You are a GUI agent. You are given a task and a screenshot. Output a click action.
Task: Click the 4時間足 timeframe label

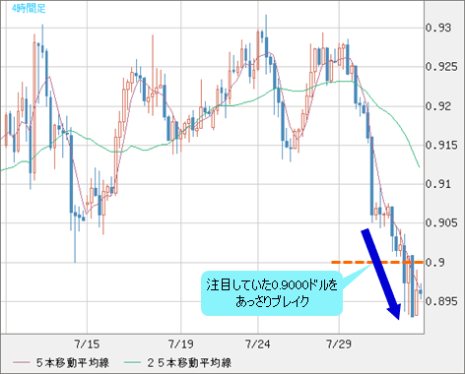click(29, 9)
